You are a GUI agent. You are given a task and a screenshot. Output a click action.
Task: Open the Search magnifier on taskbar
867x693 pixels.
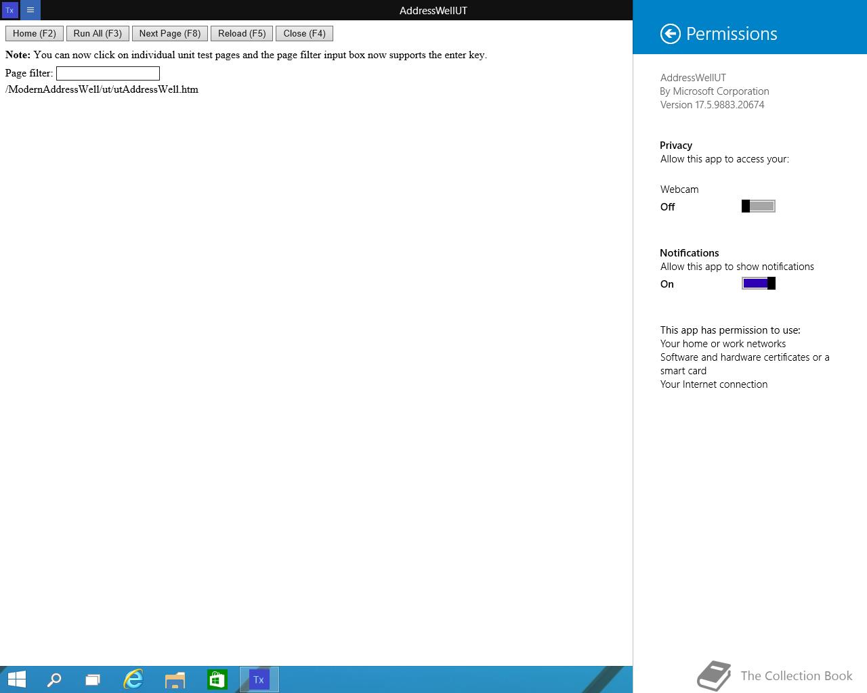pos(54,679)
